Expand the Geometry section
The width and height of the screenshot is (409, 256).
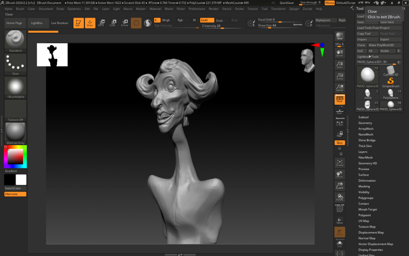pyautogui.click(x=365, y=123)
